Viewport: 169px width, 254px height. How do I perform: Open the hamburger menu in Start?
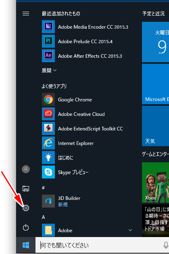tap(26, 13)
